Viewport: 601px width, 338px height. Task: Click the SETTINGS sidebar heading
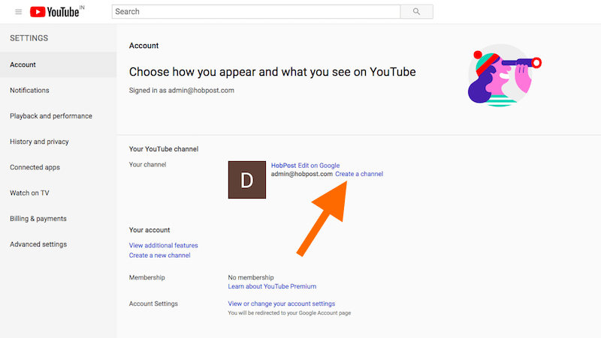[x=29, y=38]
